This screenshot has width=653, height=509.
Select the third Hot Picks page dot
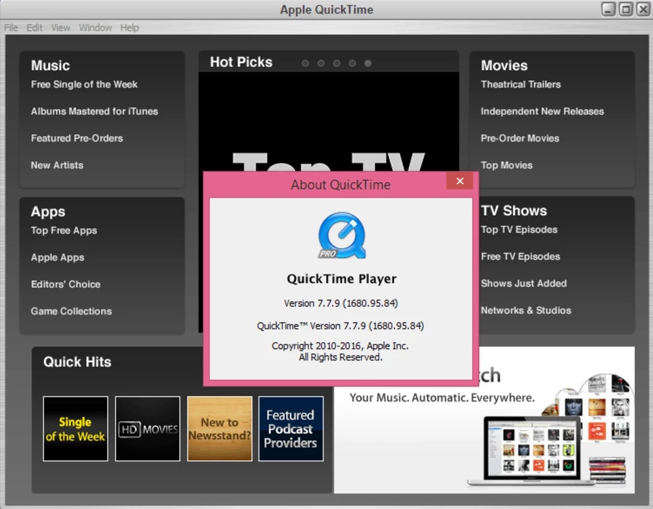pos(337,63)
